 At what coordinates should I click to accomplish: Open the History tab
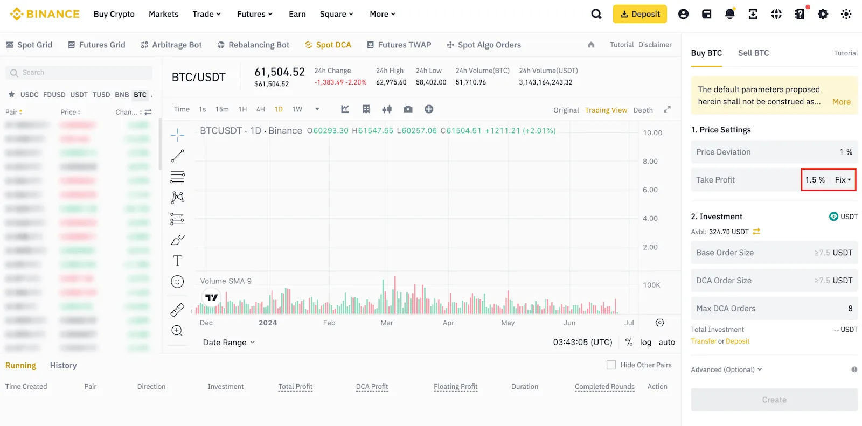(x=63, y=365)
